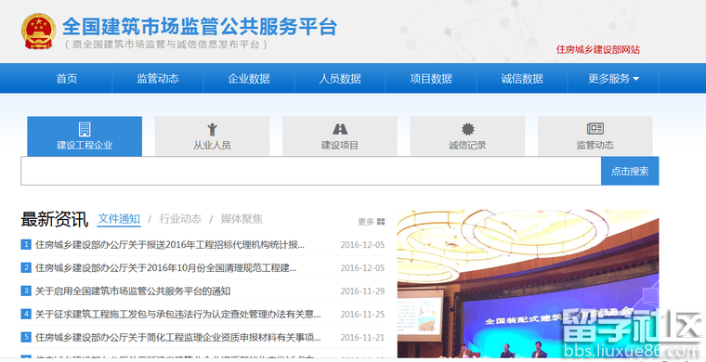Open the conference photo banner image
Screen dimensions: 706x362
528,284
